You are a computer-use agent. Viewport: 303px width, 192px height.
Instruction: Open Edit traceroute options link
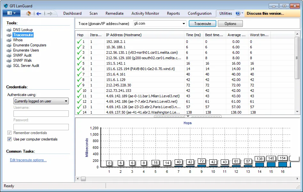point(28,160)
